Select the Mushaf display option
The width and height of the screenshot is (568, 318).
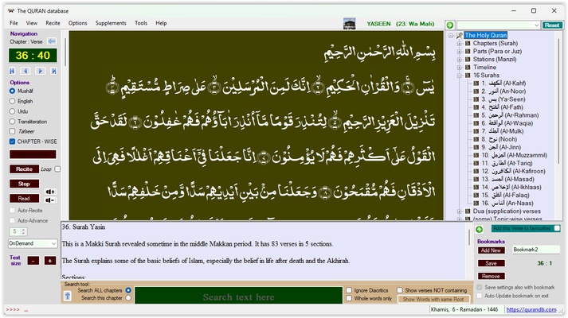pyautogui.click(x=12, y=91)
